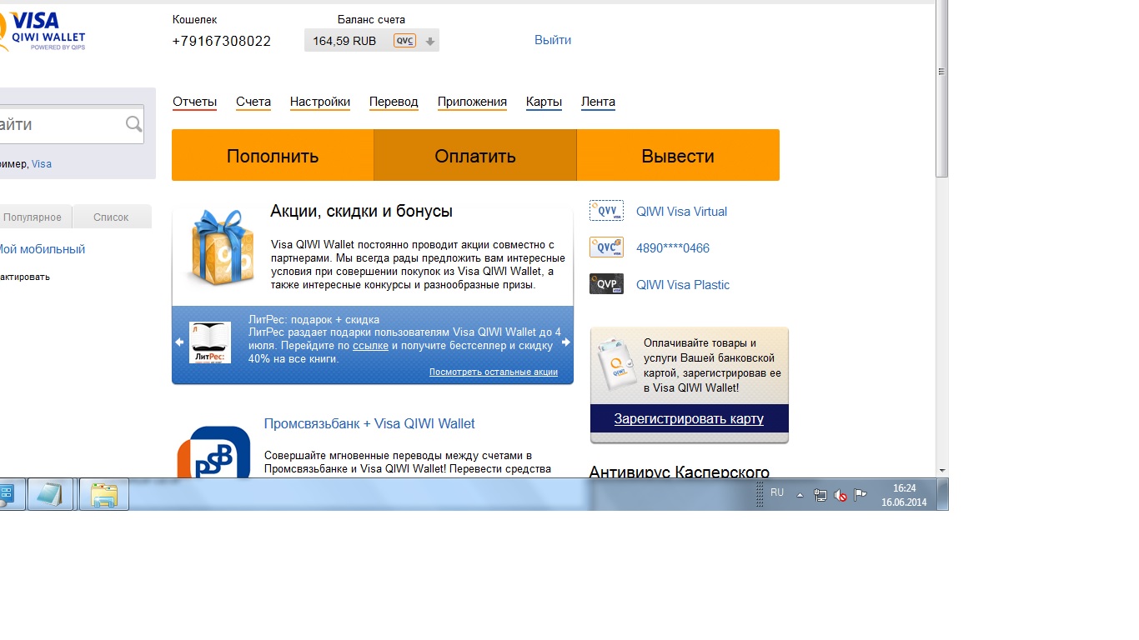This screenshot has height=640, width=1139.
Task: Click the search magnifier icon
Action: (133, 124)
